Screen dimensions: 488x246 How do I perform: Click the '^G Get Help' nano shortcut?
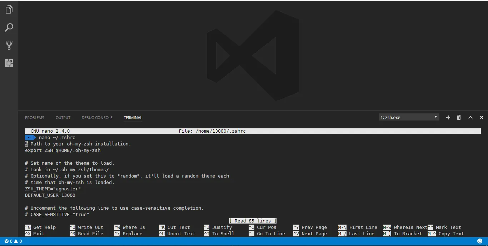[40, 227]
